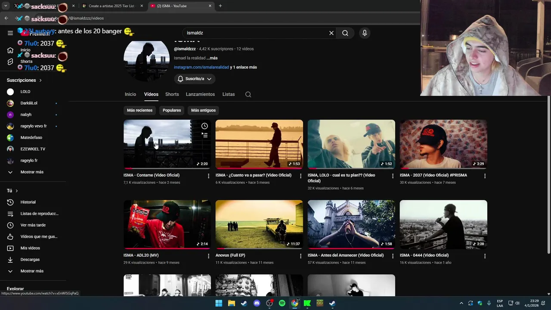This screenshot has width=551, height=310.
Task: Expand channel description with ...más
Action: click(212, 58)
